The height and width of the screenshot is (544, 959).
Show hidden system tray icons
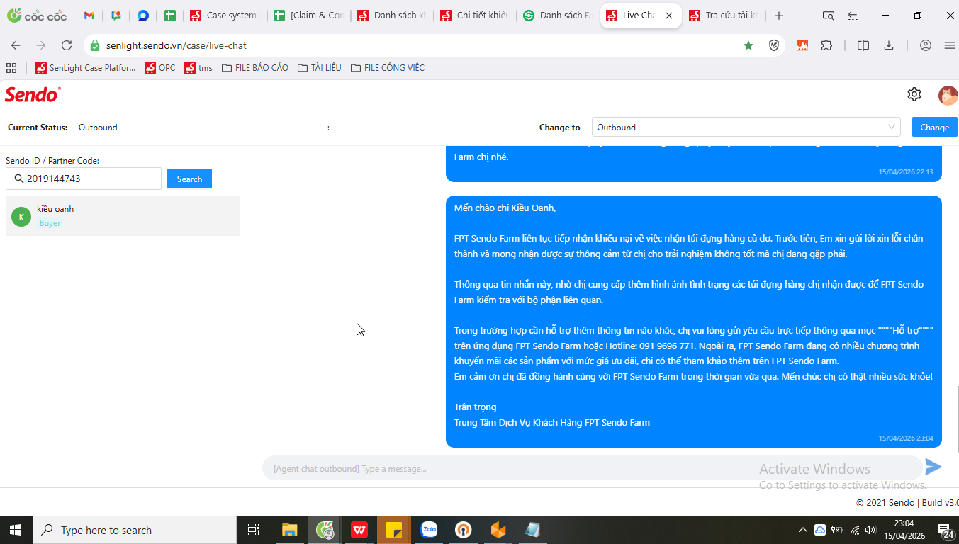[x=802, y=530]
